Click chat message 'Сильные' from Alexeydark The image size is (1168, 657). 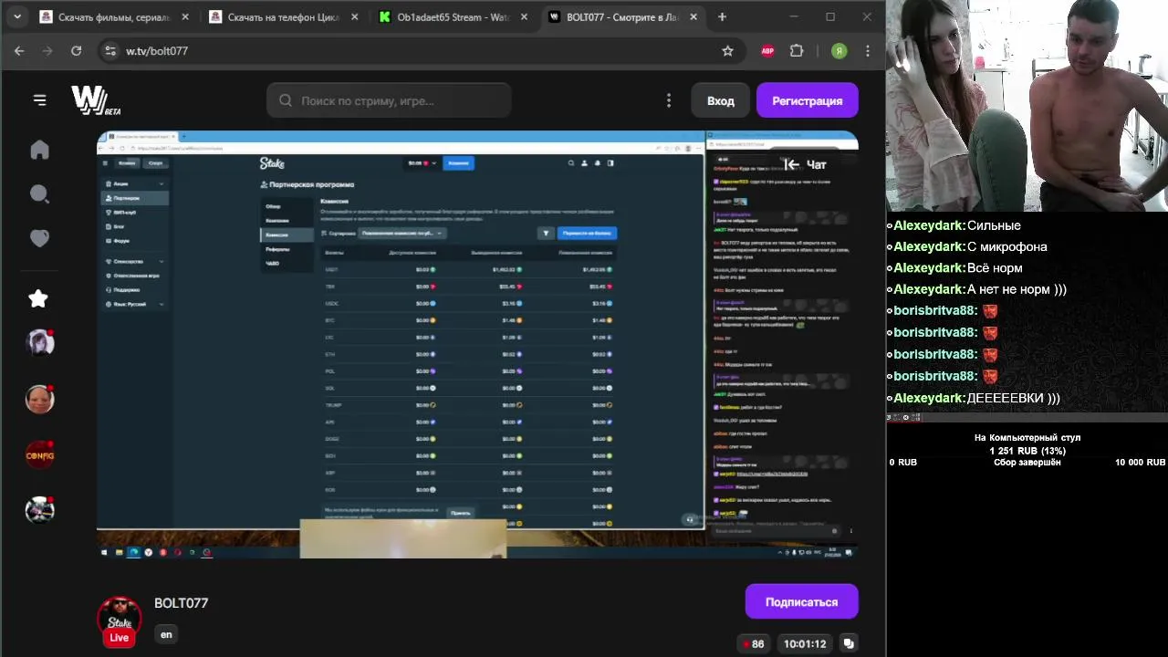click(993, 225)
